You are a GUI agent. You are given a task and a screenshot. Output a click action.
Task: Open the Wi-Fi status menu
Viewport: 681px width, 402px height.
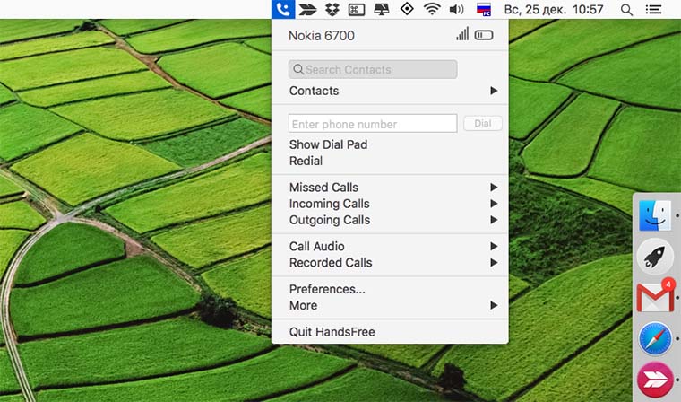pyautogui.click(x=432, y=9)
